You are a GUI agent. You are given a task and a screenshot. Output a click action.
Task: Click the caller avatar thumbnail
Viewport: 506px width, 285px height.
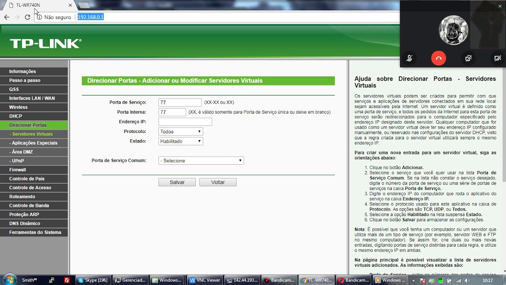tap(453, 30)
